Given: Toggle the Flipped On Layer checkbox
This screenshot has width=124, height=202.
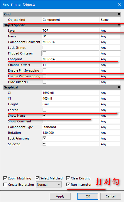Looking at the screenshot, I should click(x=44, y=53).
